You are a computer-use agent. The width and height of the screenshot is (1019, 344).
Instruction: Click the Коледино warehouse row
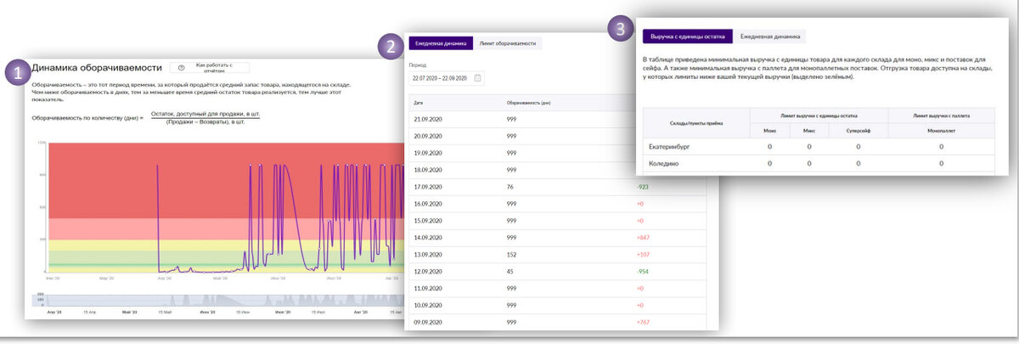click(818, 163)
